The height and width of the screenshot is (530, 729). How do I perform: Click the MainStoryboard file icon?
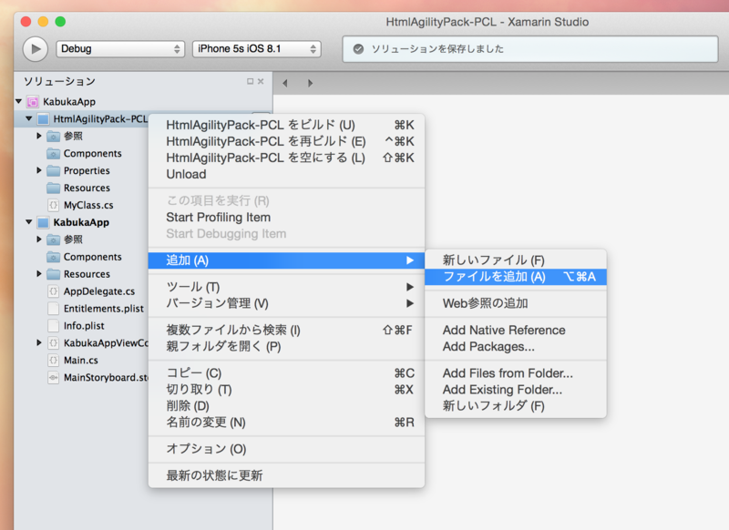54,377
